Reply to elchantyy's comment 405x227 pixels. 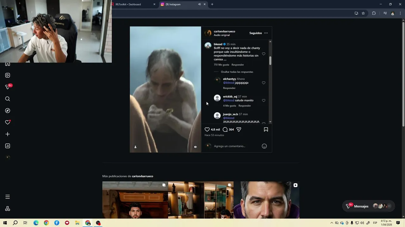229,88
